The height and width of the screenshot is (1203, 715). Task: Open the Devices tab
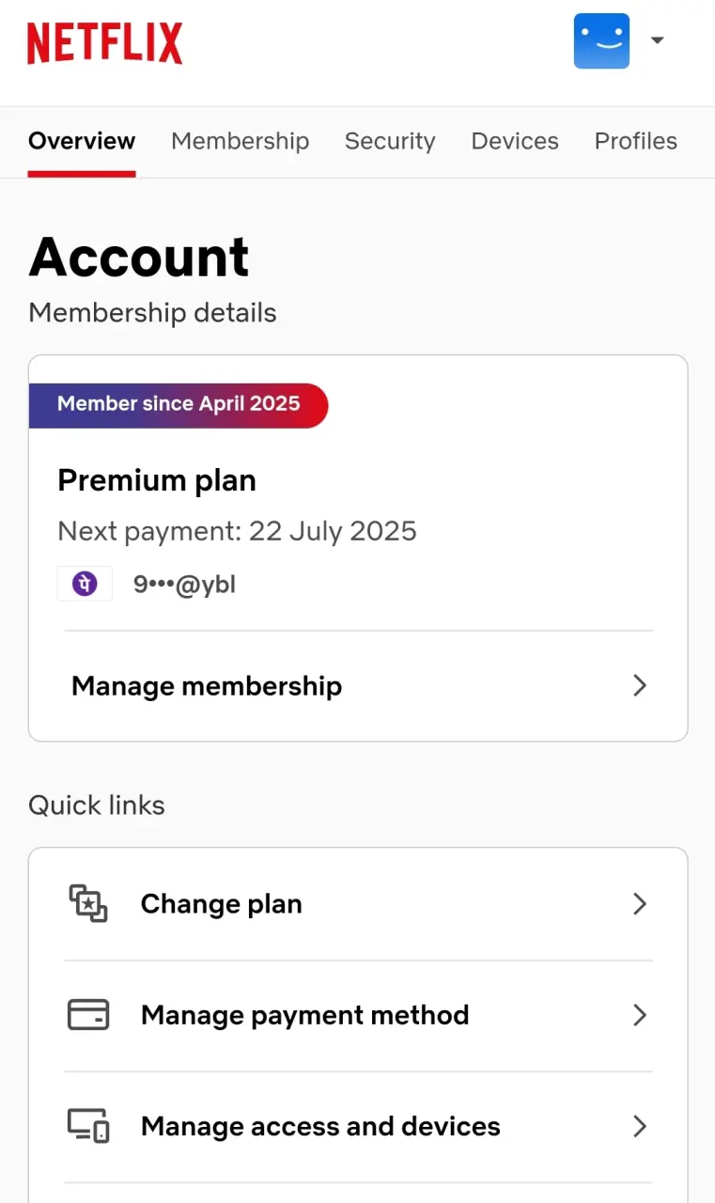(515, 141)
